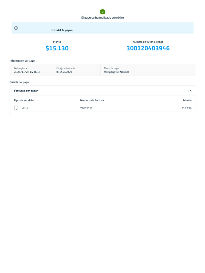Click the Tipo de servicio column header

click(x=23, y=100)
